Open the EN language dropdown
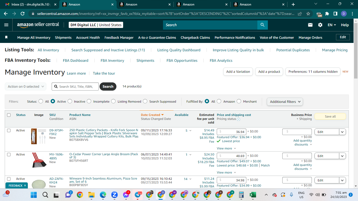 pos(332,25)
